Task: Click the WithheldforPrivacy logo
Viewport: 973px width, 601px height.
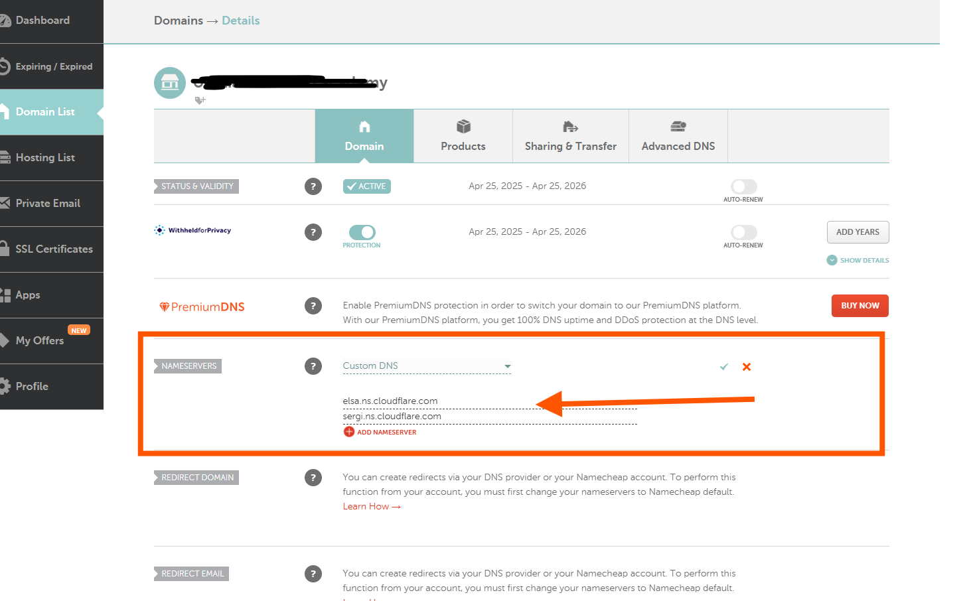Action: (x=192, y=230)
